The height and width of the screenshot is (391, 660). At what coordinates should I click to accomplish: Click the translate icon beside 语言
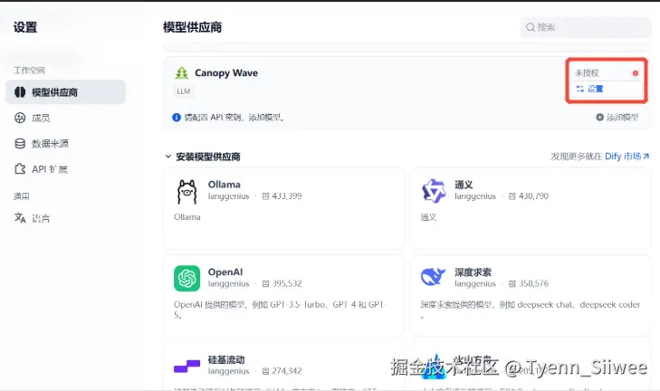(20, 217)
